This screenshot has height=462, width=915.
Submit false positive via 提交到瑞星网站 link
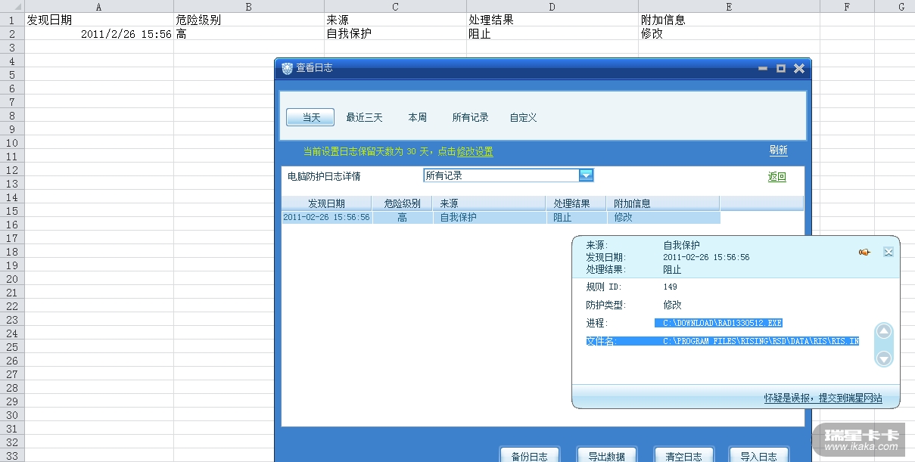[823, 398]
